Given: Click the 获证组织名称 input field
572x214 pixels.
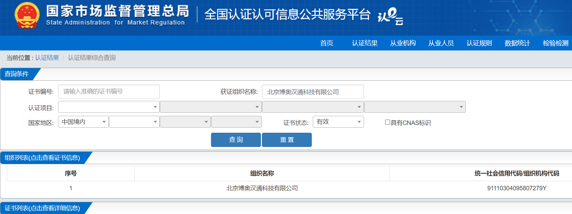Looking at the screenshot, I should point(313,92).
